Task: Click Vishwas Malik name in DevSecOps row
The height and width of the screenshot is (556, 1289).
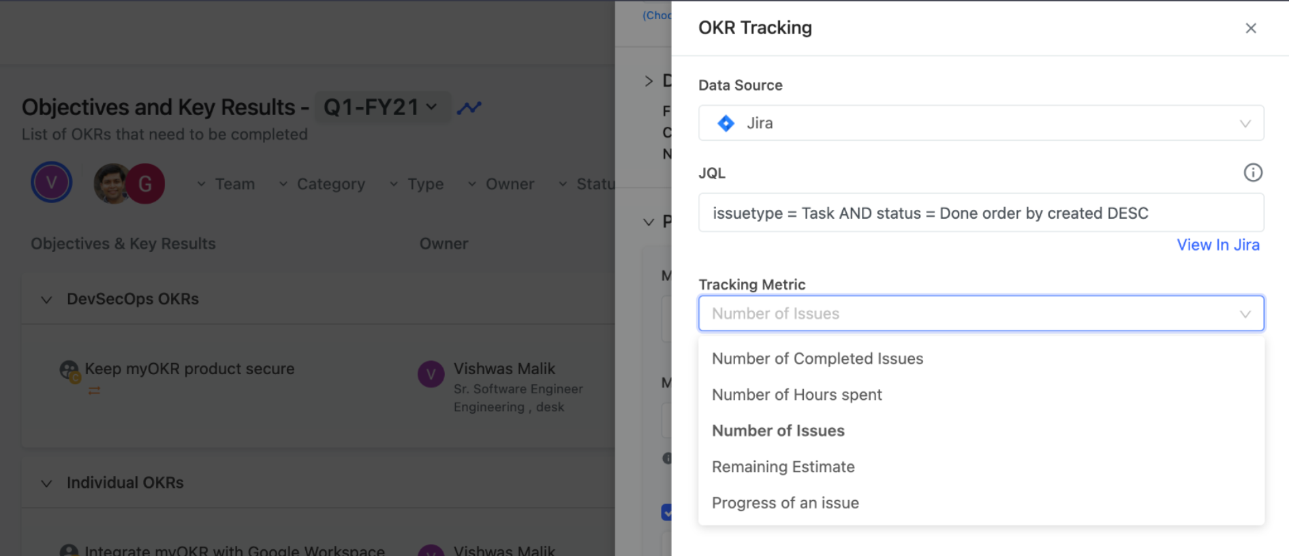Action: coord(504,369)
